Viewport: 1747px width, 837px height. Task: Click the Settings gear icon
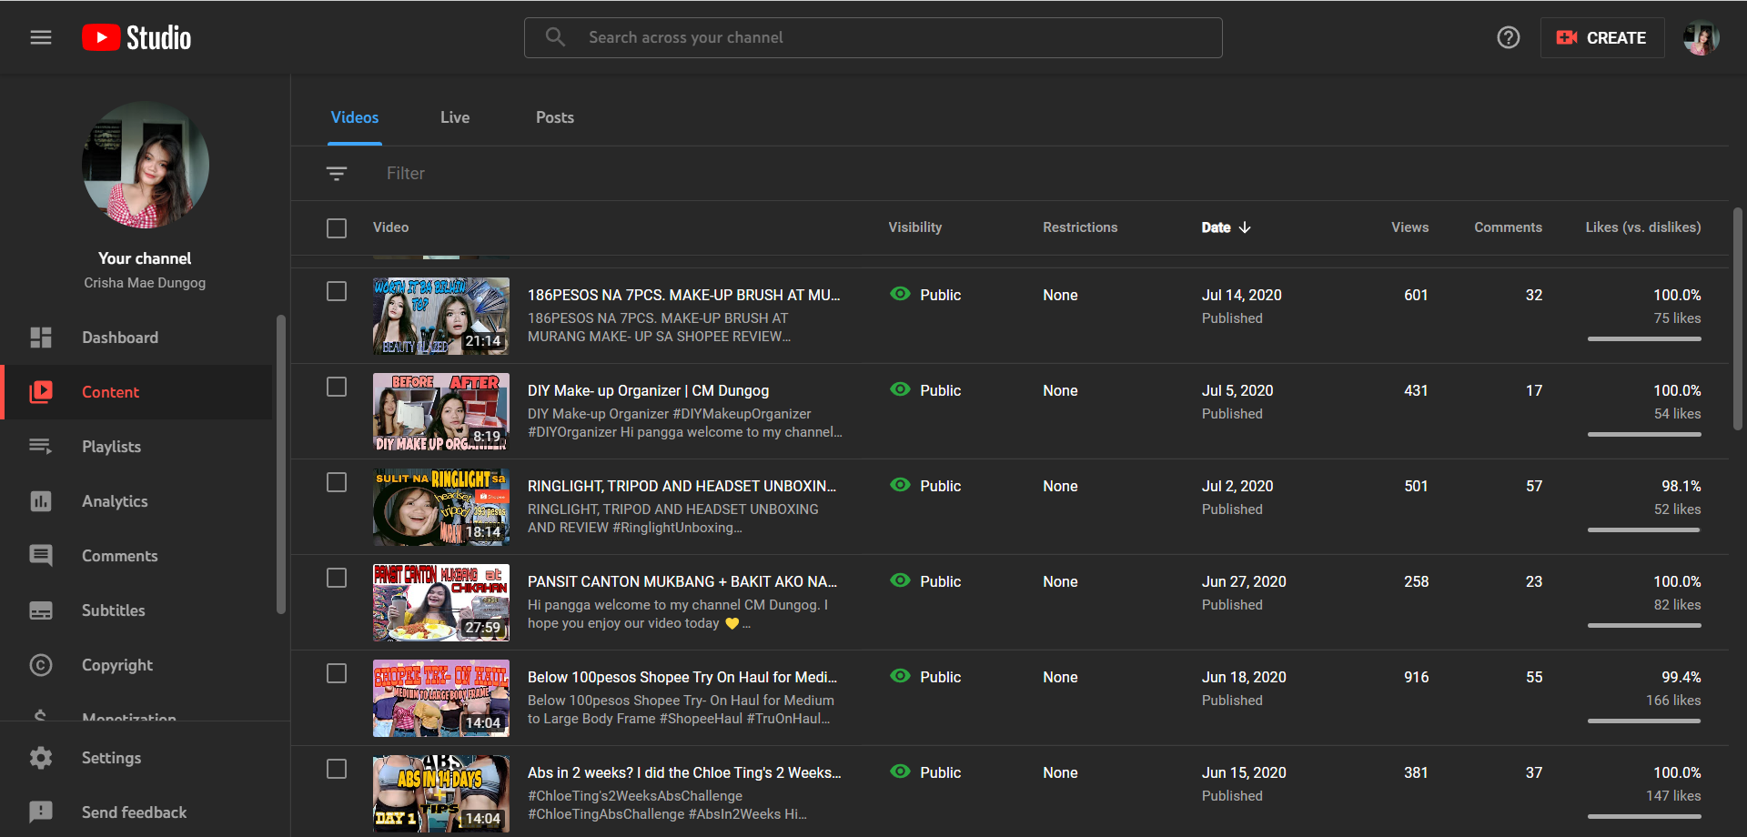(x=41, y=758)
